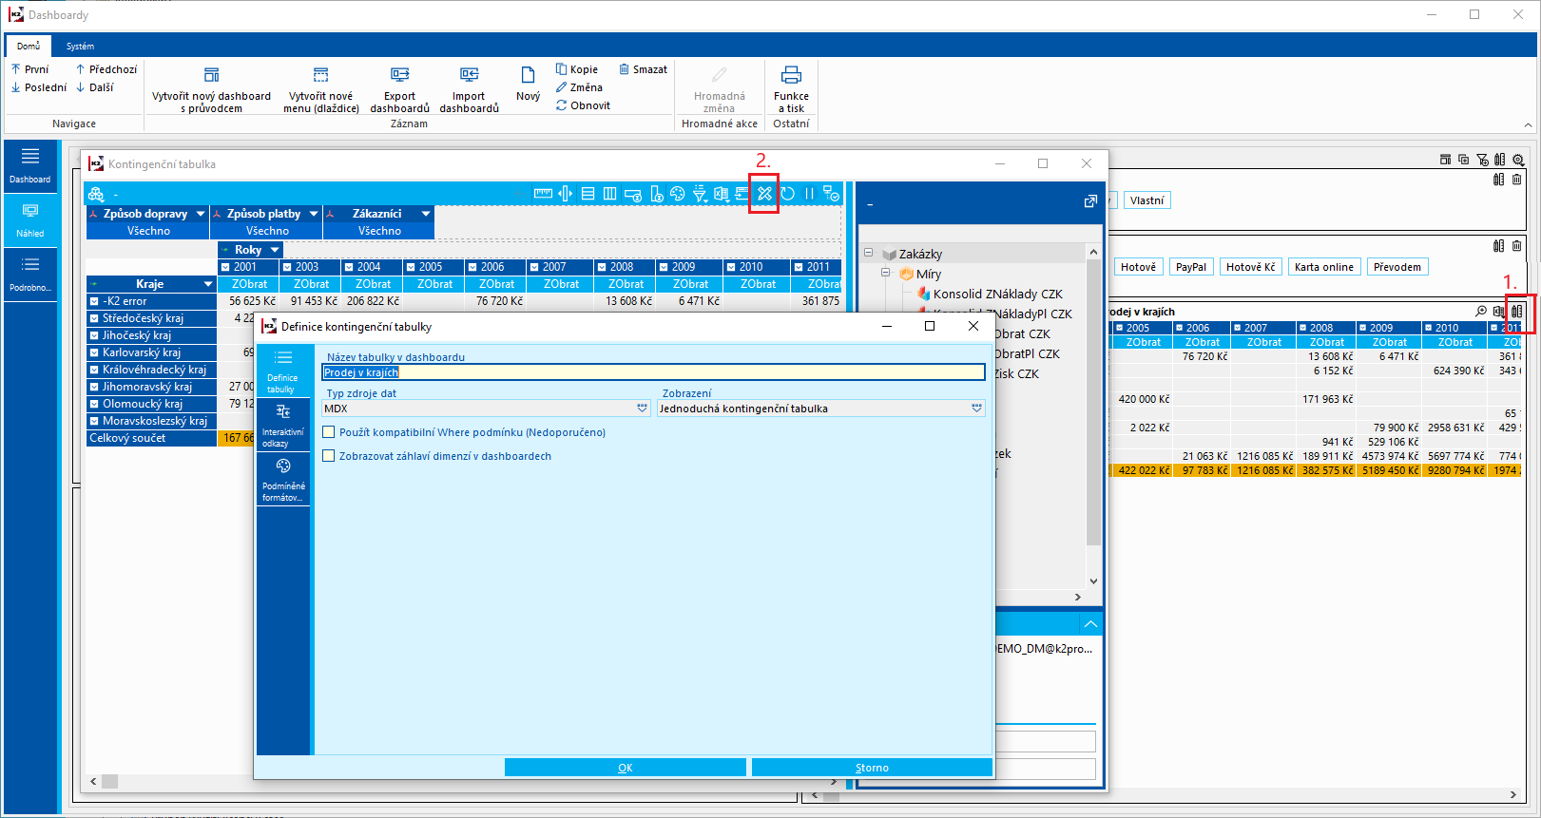The image size is (1541, 818).
Task: Click the zoom magnifier icon of Prodej v krajích
Action: [1481, 311]
